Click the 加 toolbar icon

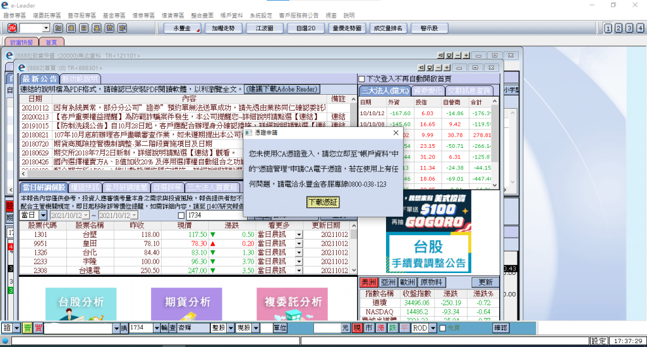(58, 28)
